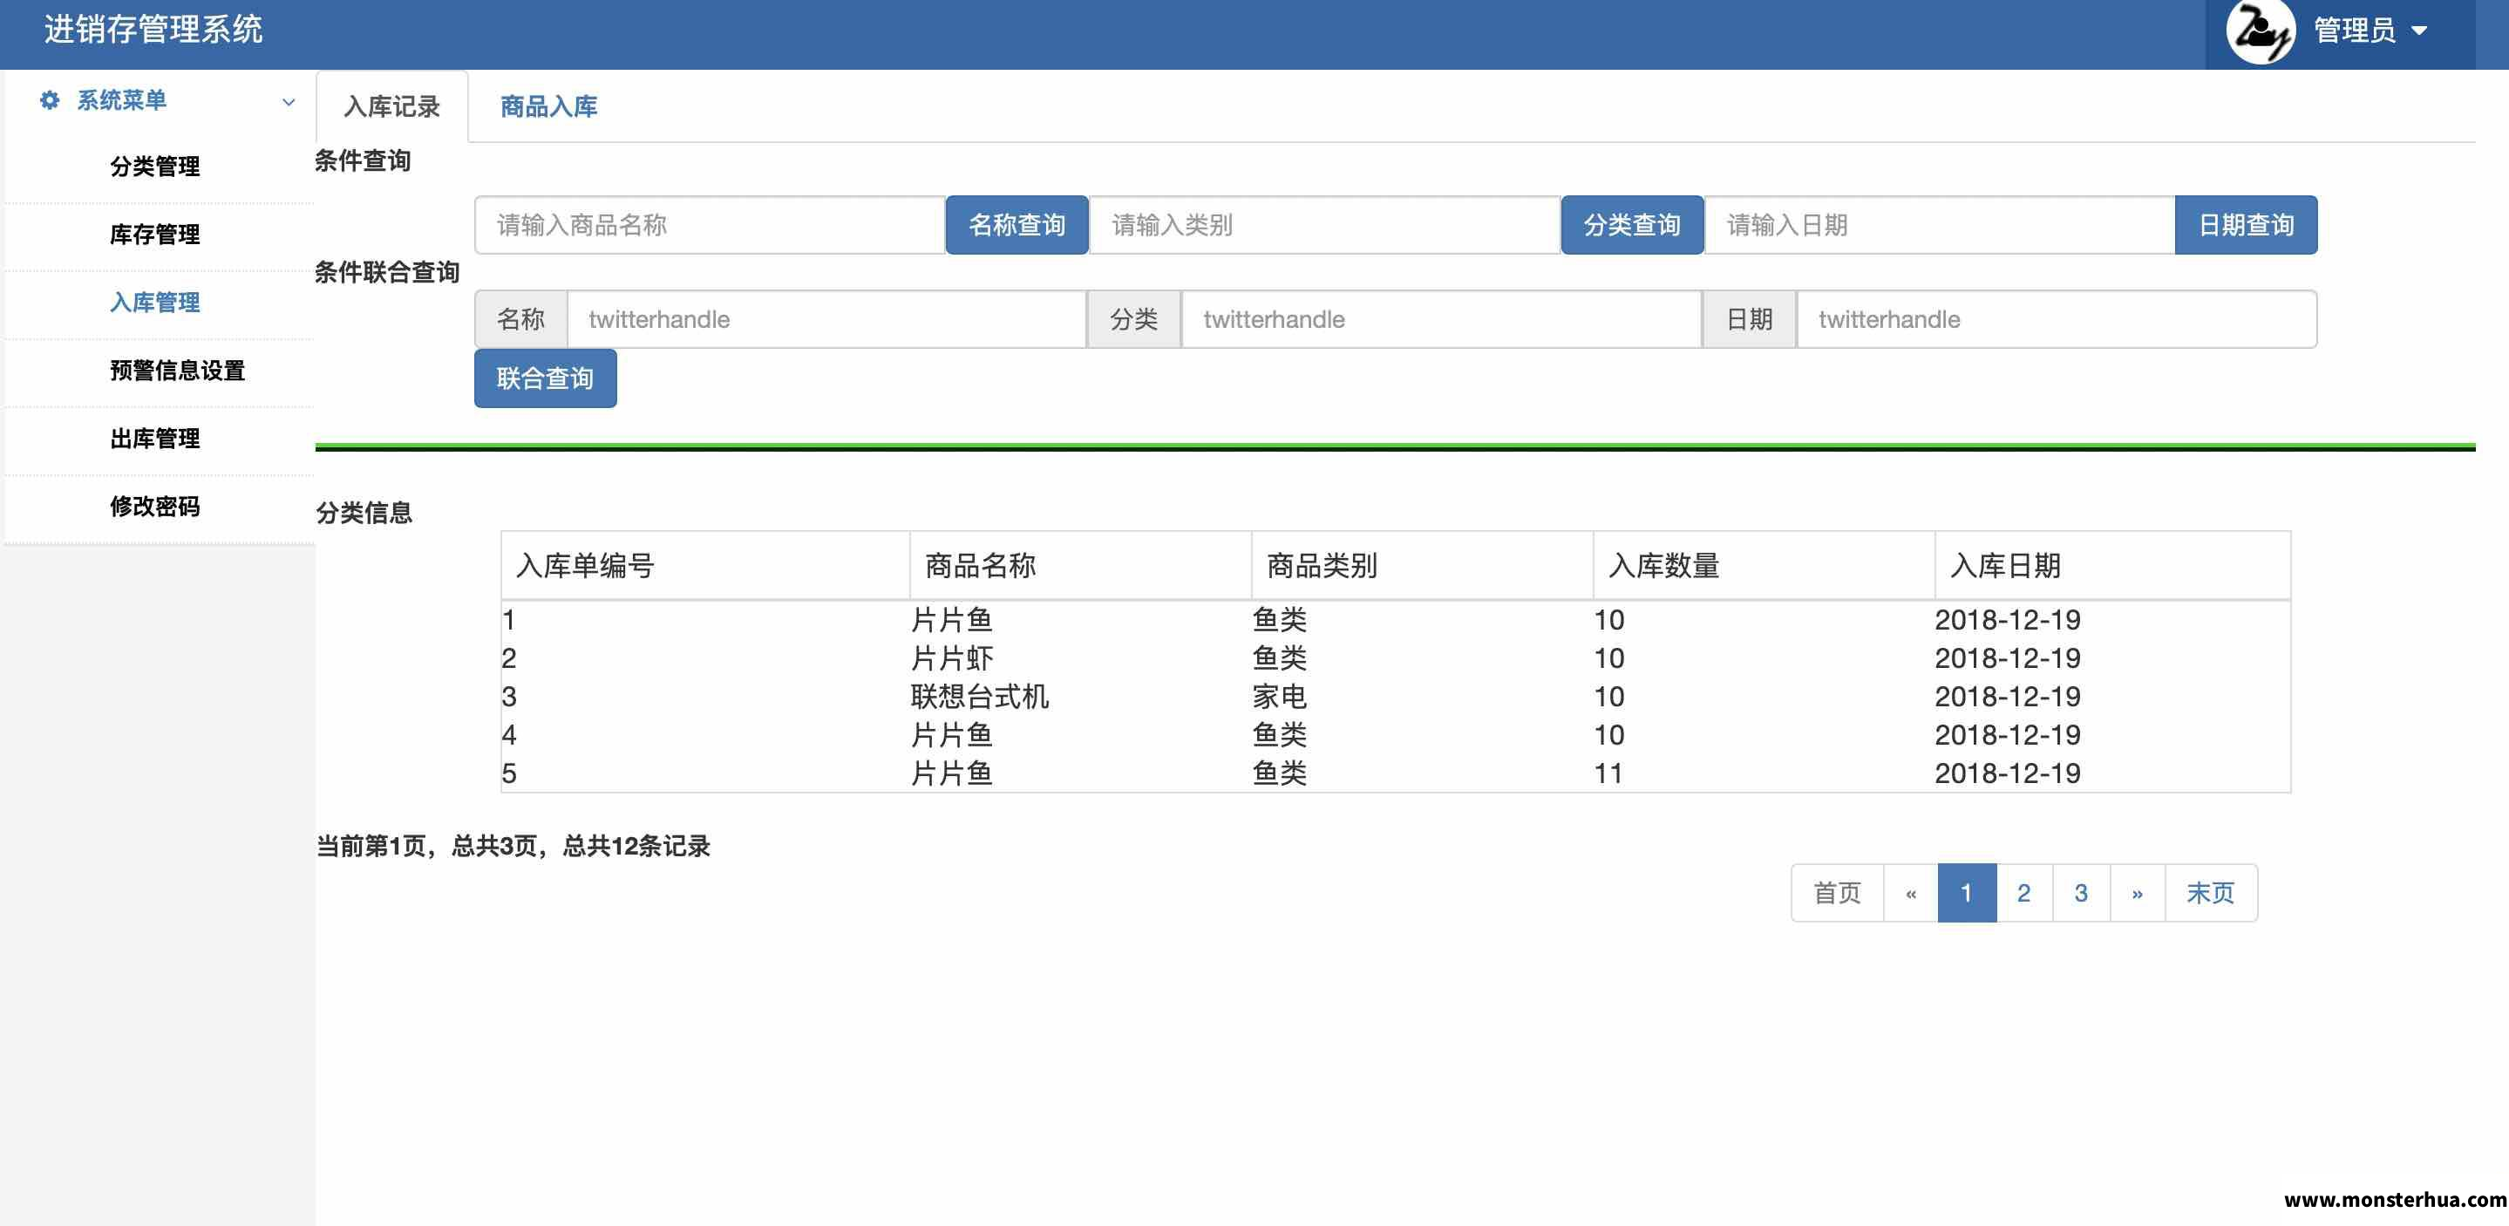
Task: Open 修改密码 sidebar item
Action: [155, 507]
